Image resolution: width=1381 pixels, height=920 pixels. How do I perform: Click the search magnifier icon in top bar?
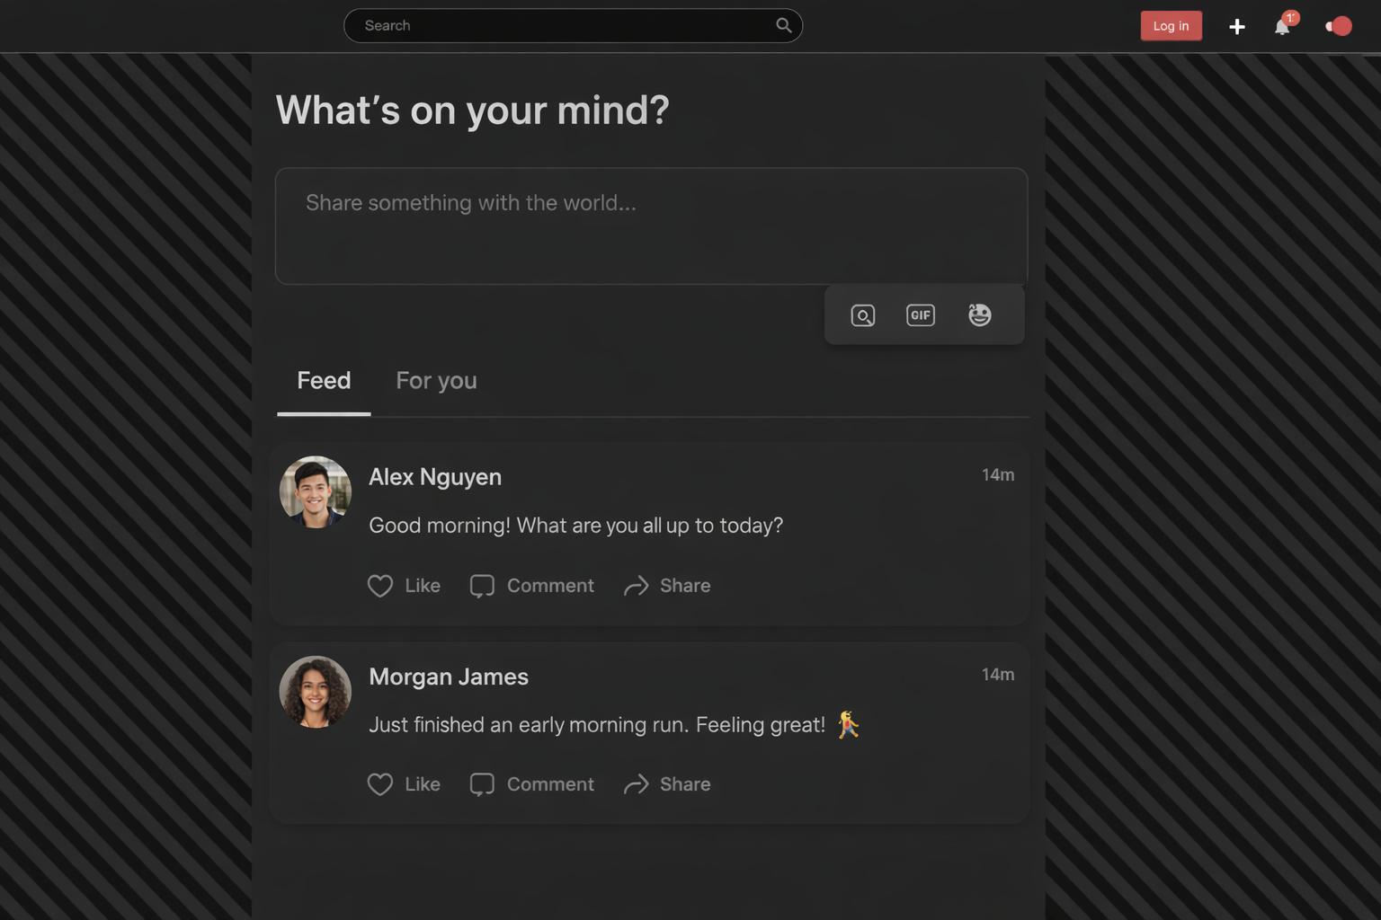[x=784, y=25]
